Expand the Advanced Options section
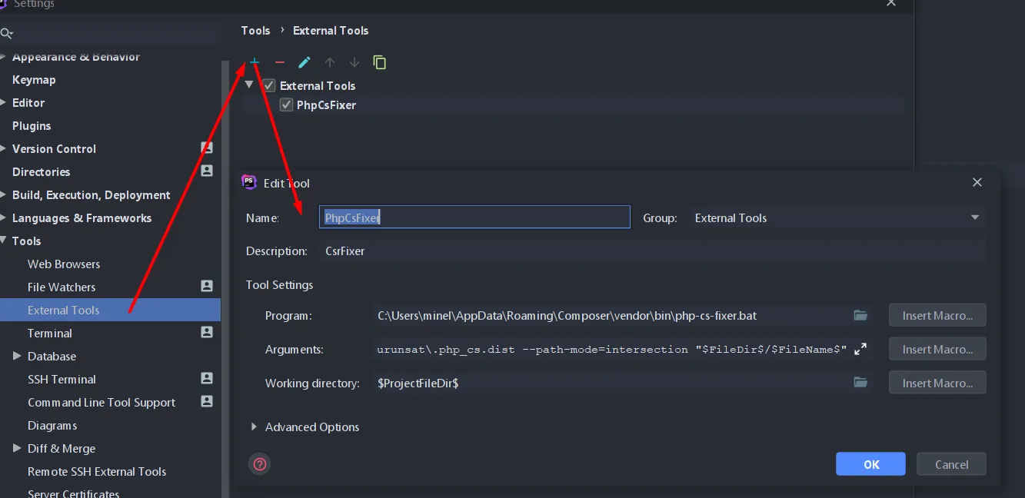1025x498 pixels. (x=254, y=427)
